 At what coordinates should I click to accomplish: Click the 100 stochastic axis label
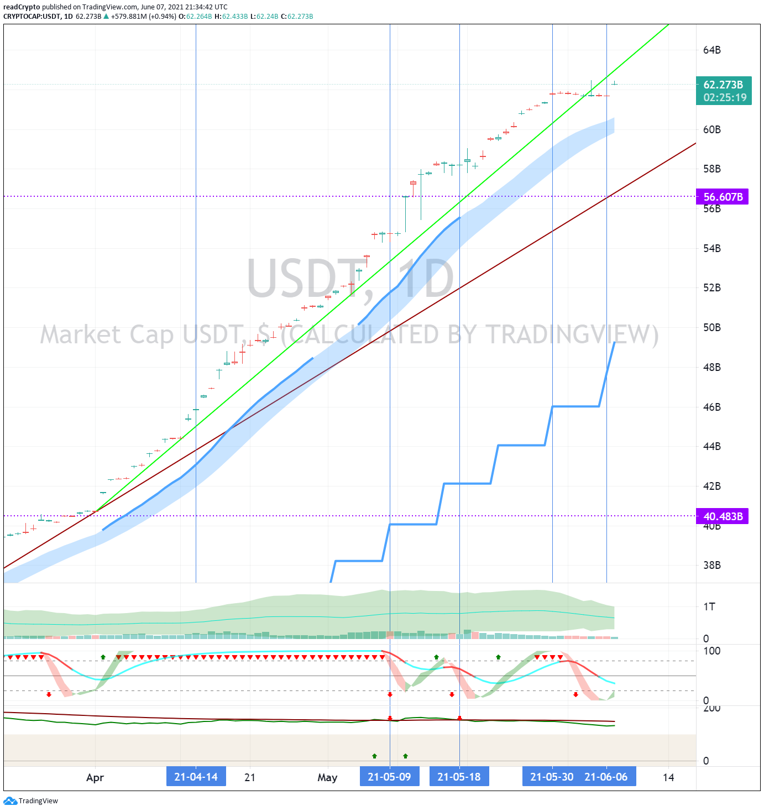pyautogui.click(x=711, y=651)
